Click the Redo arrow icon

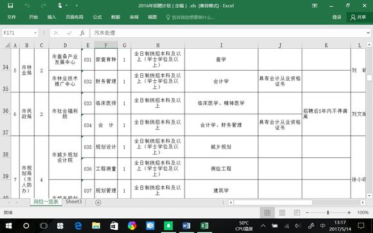[x=43, y=6]
